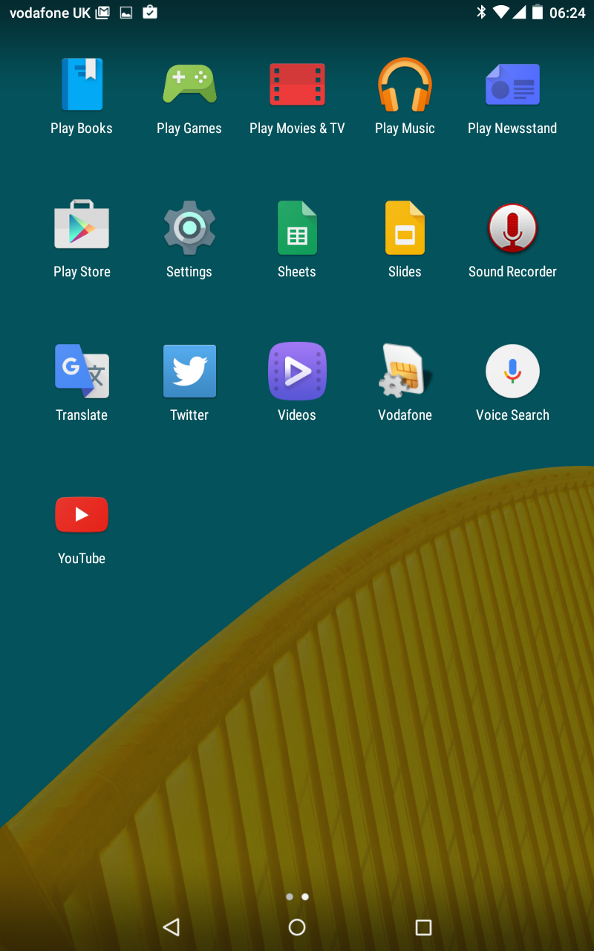594x951 pixels.
Task: Tap the Home navigation button
Action: pos(297,926)
